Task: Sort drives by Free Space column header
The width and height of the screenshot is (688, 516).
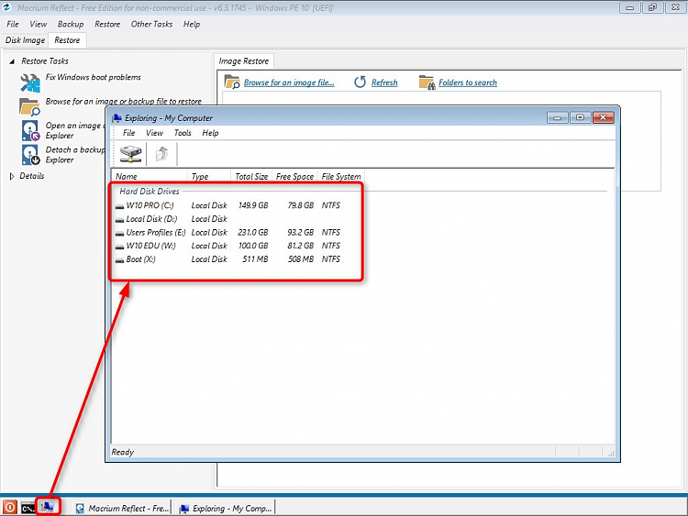Action: tap(294, 177)
